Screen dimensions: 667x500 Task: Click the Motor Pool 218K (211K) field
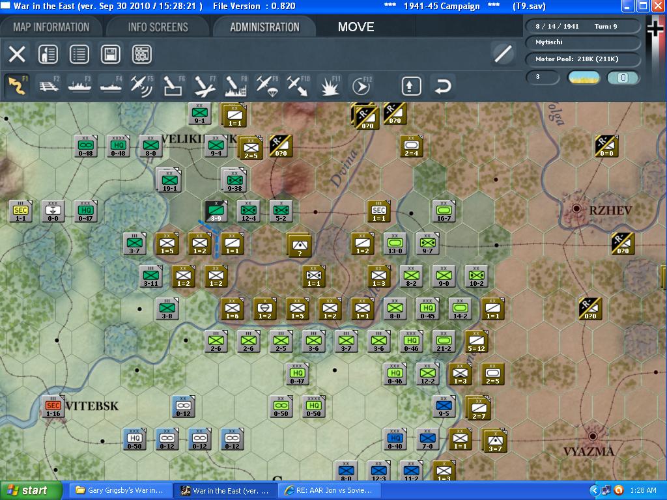pyautogui.click(x=583, y=59)
